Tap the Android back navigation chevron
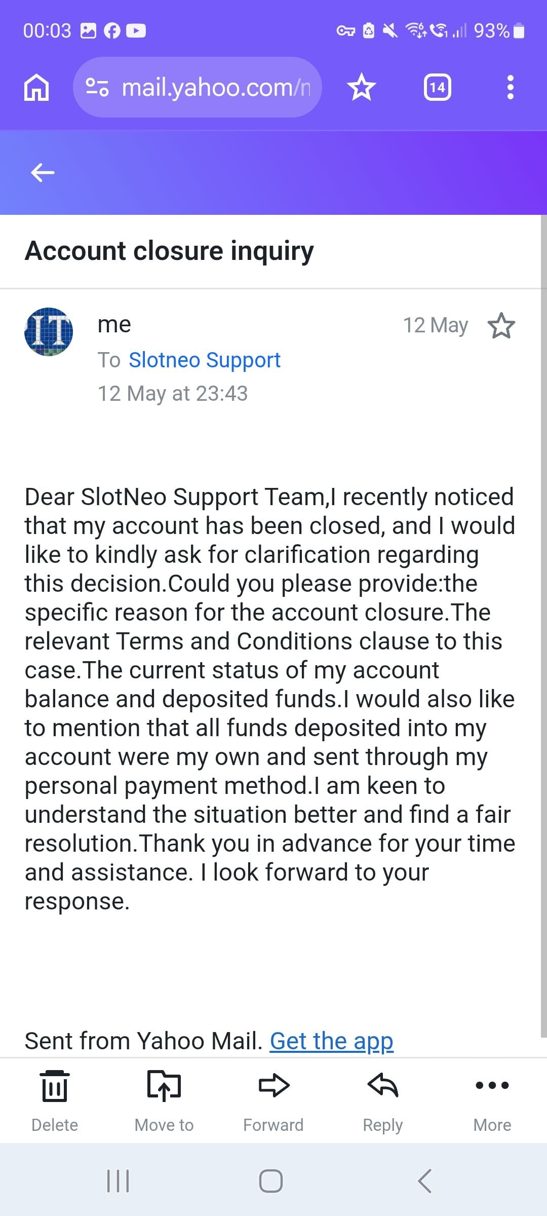547x1216 pixels. pyautogui.click(x=425, y=1181)
